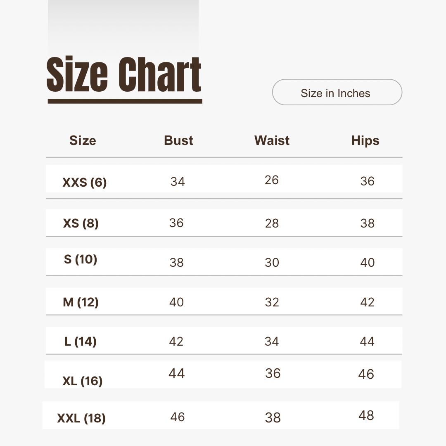The height and width of the screenshot is (446, 446).
Task: Click the bust value 42 for L
Action: tap(176, 342)
